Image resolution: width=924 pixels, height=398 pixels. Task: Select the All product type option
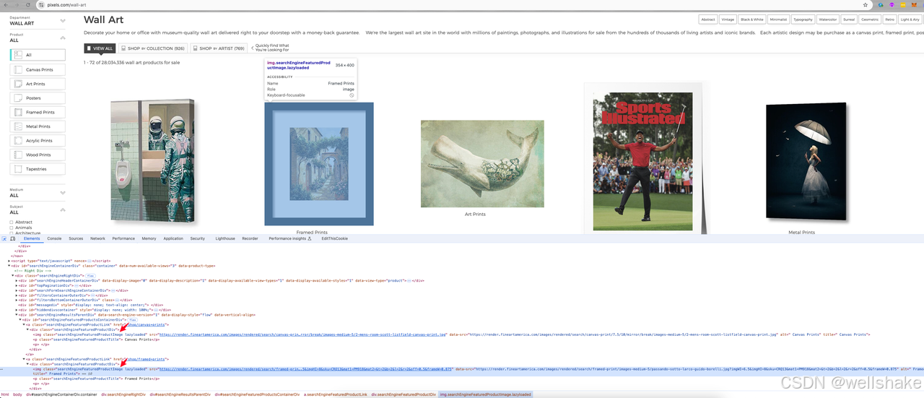click(38, 55)
